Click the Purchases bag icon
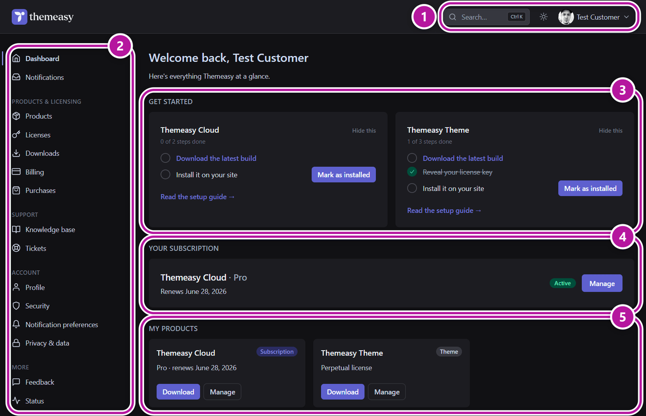This screenshot has width=646, height=416. tap(16, 190)
